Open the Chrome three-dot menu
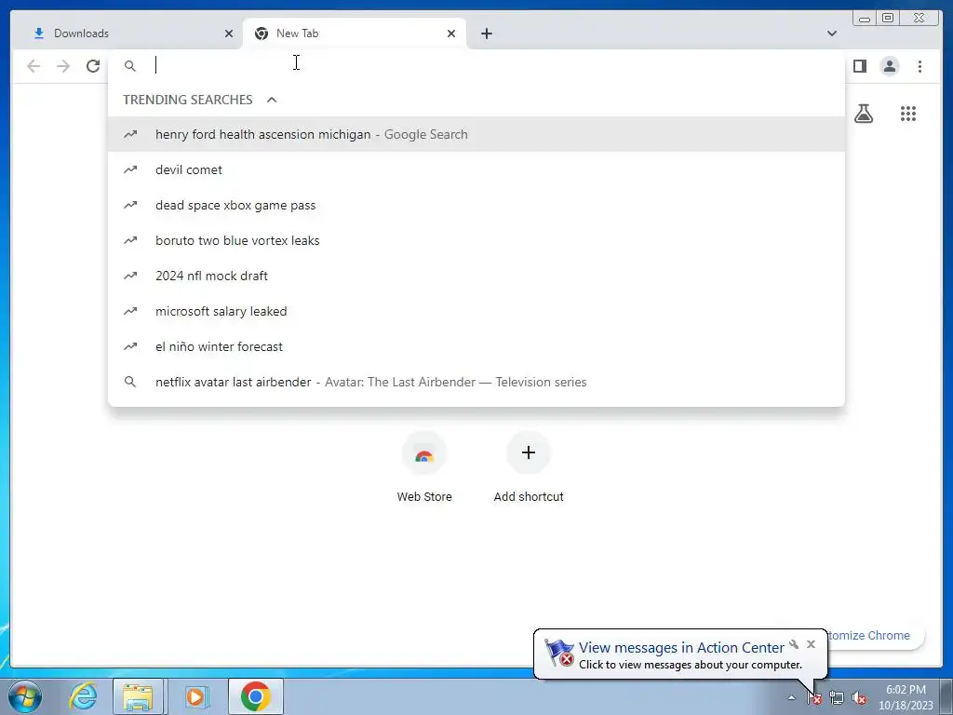The width and height of the screenshot is (953, 715). tap(919, 66)
